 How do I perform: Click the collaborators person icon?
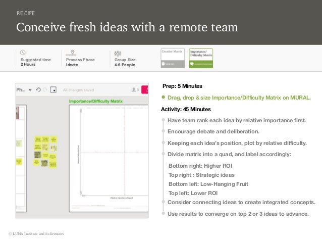(x=134, y=89)
